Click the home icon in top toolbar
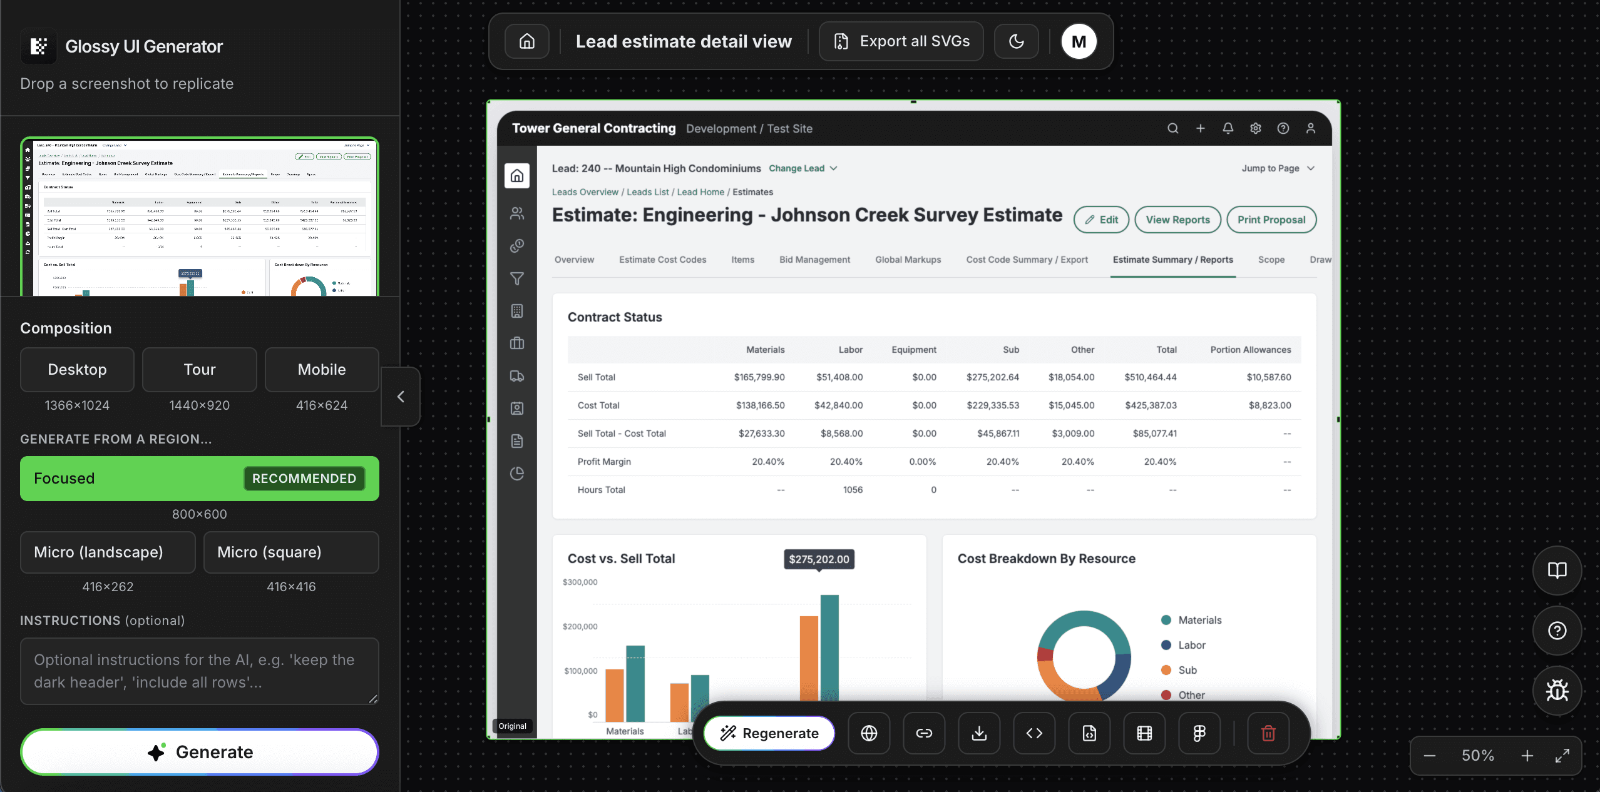Viewport: 1600px width, 792px height. click(527, 41)
